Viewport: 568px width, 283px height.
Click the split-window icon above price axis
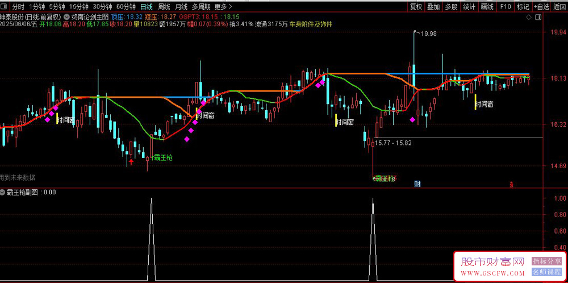point(538,17)
